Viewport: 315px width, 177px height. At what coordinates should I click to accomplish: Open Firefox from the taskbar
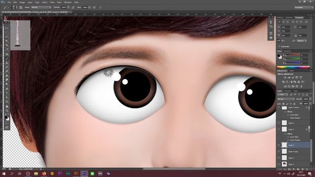coord(44,174)
